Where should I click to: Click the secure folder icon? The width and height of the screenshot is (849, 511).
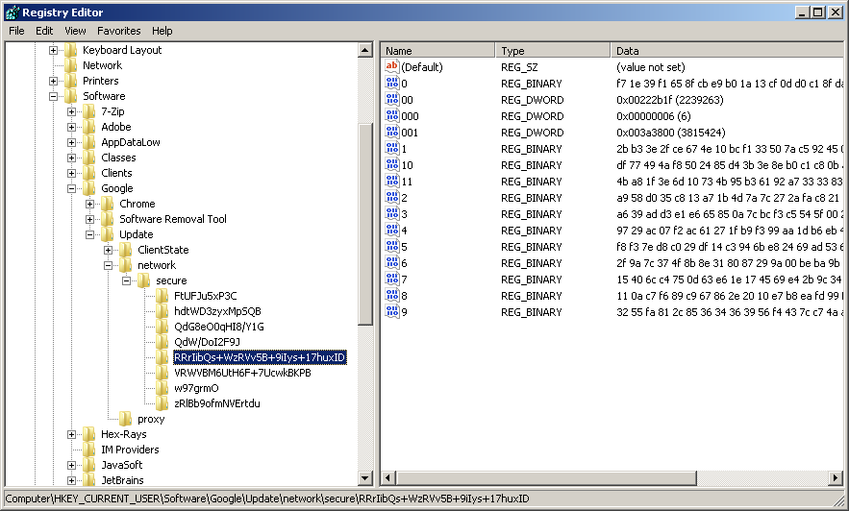[x=144, y=280]
